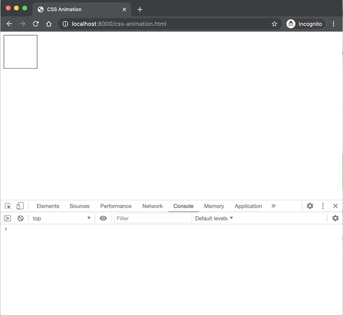
Task: Open the 'Default levels' dropdown
Action: tap(213, 218)
